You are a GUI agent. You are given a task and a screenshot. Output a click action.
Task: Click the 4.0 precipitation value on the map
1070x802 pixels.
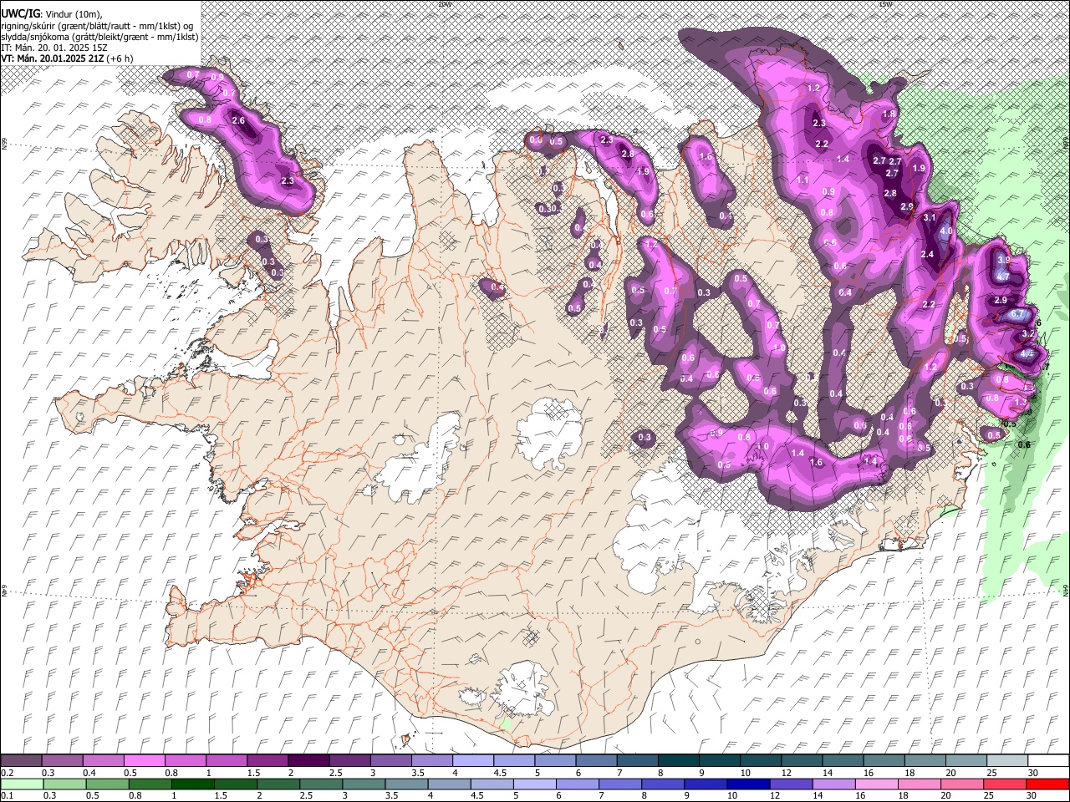tap(946, 231)
